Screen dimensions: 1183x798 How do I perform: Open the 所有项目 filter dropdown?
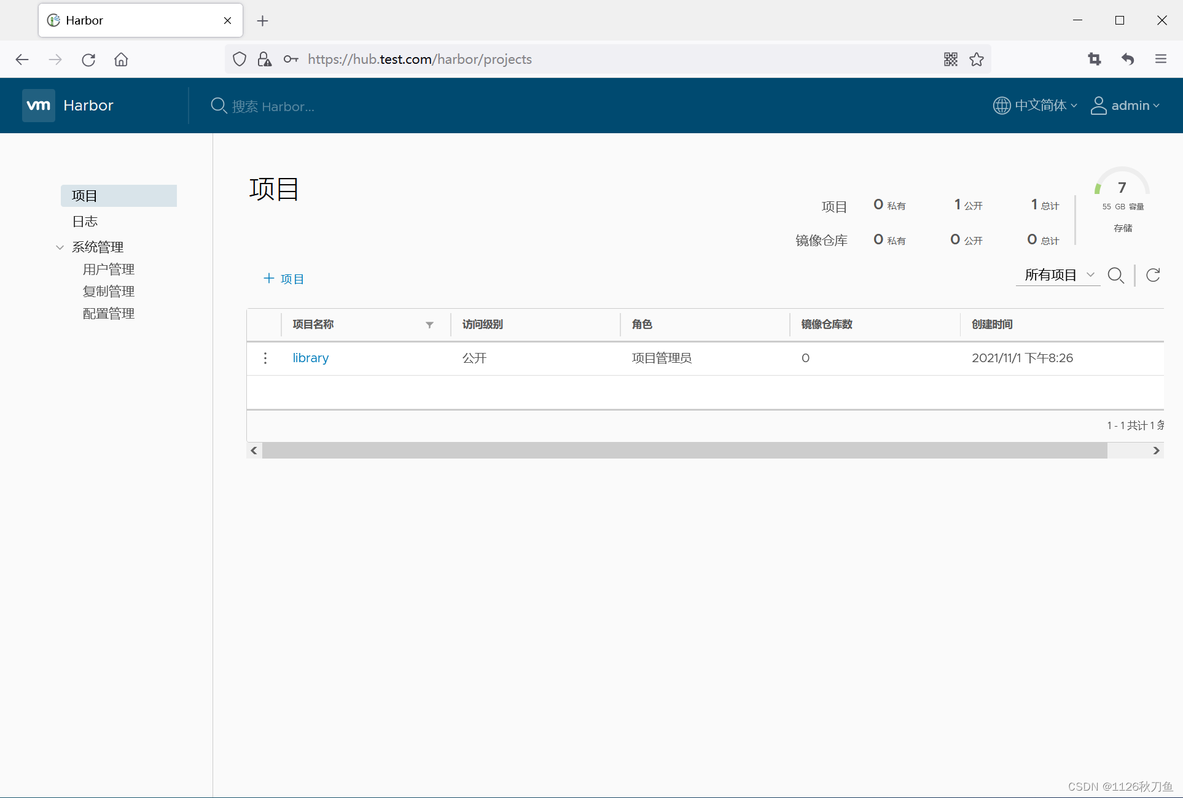[1058, 275]
